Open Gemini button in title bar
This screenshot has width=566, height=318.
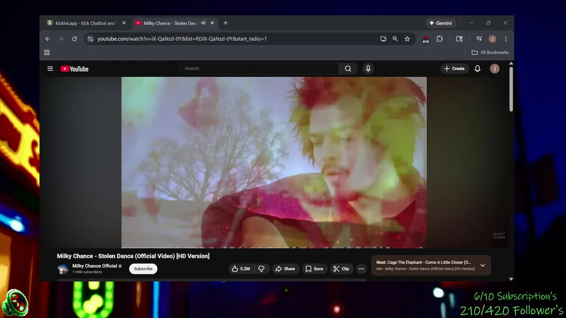[x=440, y=23]
